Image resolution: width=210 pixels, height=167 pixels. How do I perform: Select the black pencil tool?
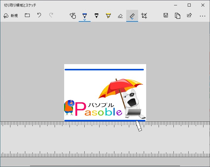tap(97, 16)
